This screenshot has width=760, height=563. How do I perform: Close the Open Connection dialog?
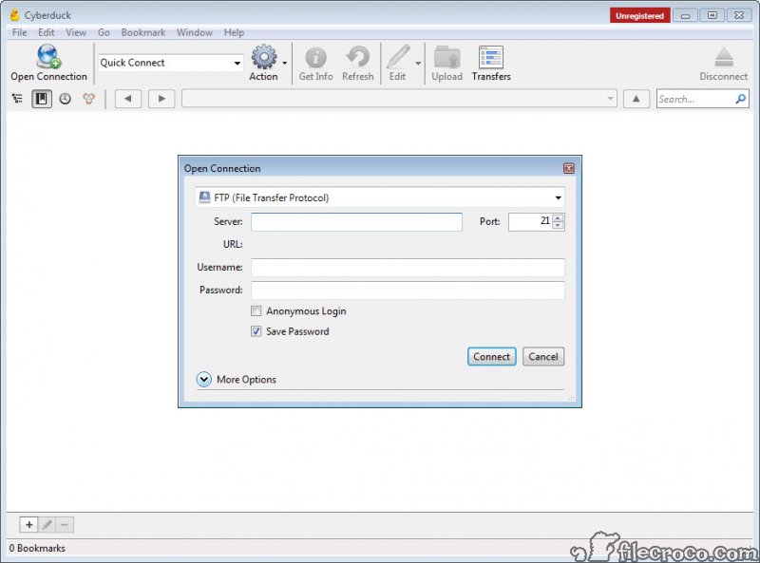pos(568,168)
